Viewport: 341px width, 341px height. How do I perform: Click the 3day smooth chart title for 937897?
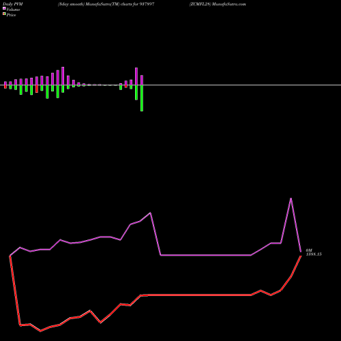[x=106, y=4]
